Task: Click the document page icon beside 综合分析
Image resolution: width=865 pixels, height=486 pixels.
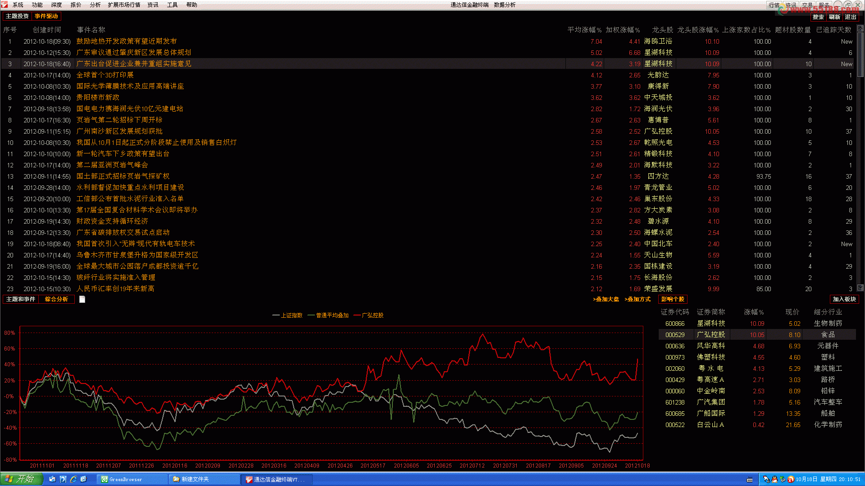Action: (82, 299)
